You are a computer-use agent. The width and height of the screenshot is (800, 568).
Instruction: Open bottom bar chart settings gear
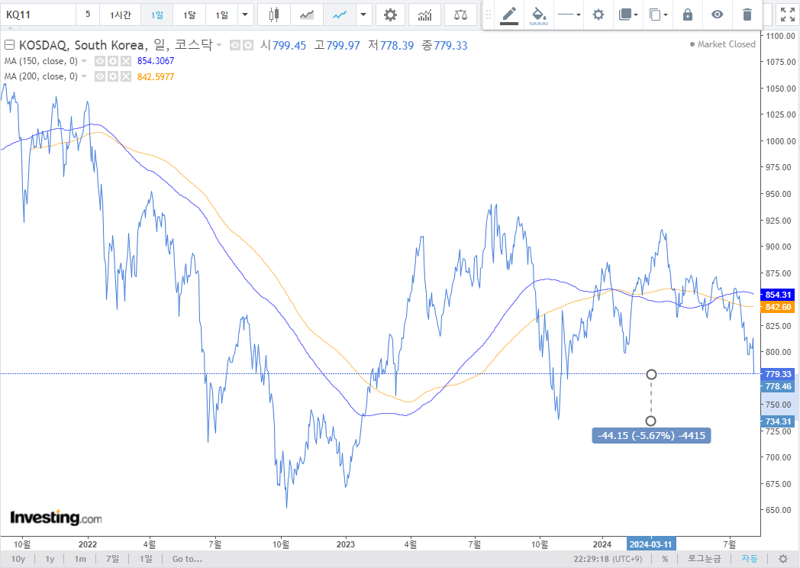point(783,559)
